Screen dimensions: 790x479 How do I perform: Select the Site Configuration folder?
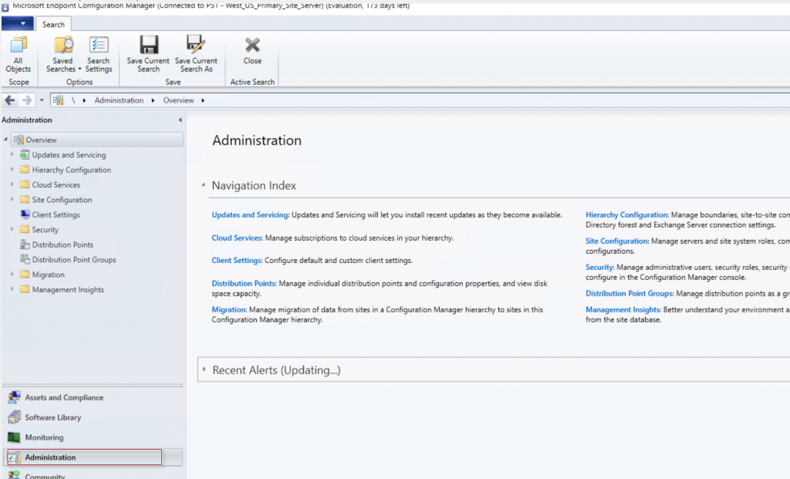[x=62, y=200]
